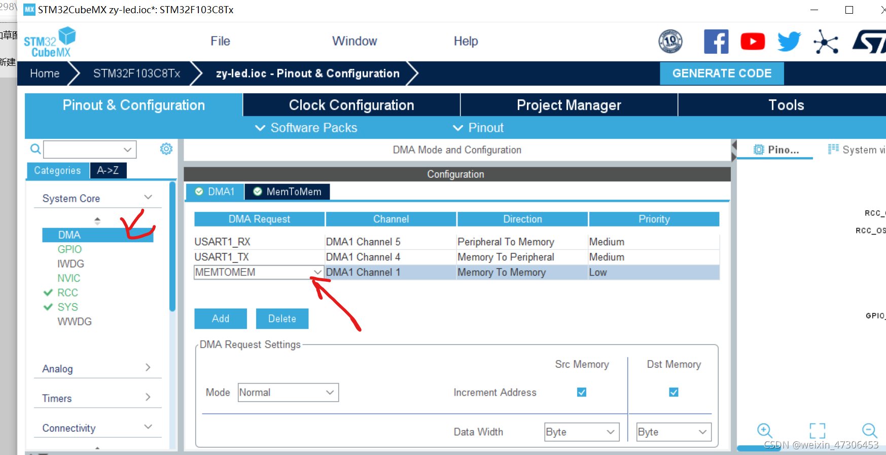
Task: Switch to A->Z list tab
Action: pyautogui.click(x=108, y=170)
